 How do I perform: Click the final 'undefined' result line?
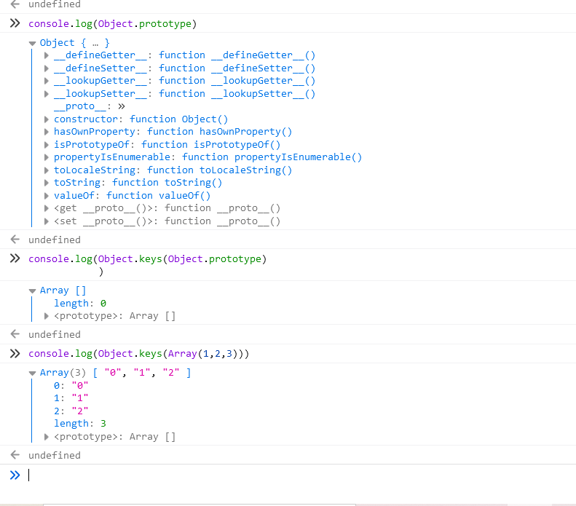click(x=55, y=455)
